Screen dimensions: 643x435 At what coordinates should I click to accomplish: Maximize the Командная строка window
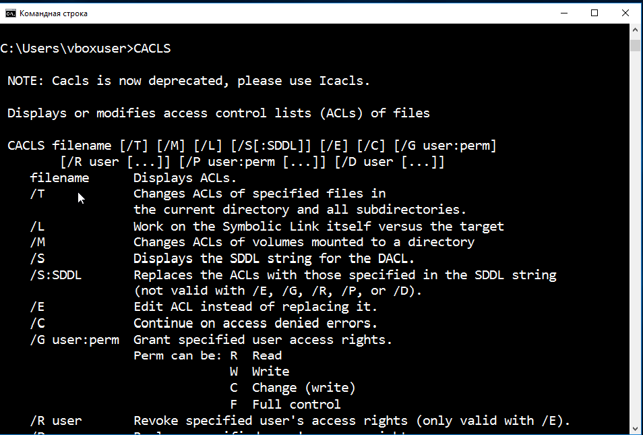(594, 13)
